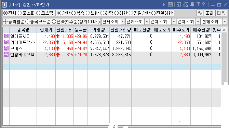The height and width of the screenshot is (128, 229).
Task: Click the previous volume 3,283,615
Action: coord(122,55)
